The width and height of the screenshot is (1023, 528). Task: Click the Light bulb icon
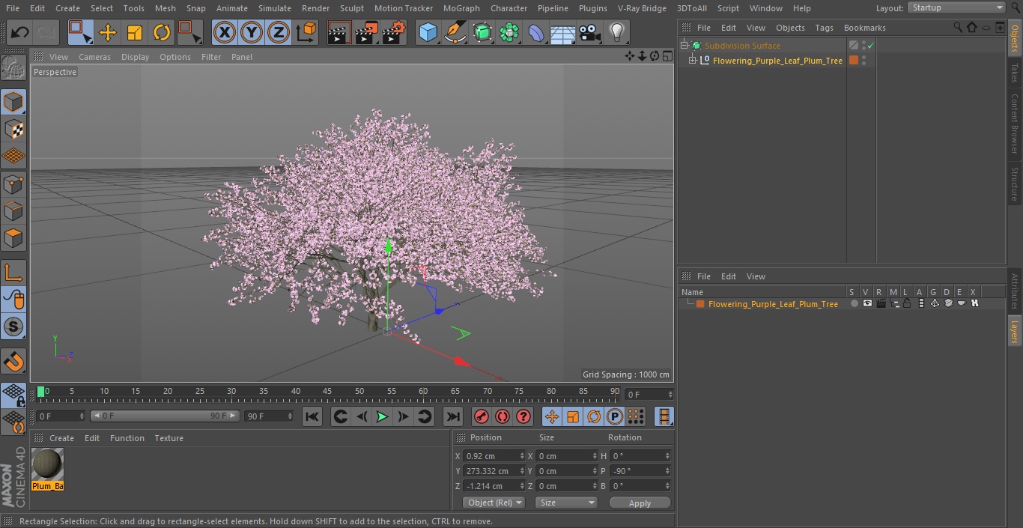[x=617, y=32]
